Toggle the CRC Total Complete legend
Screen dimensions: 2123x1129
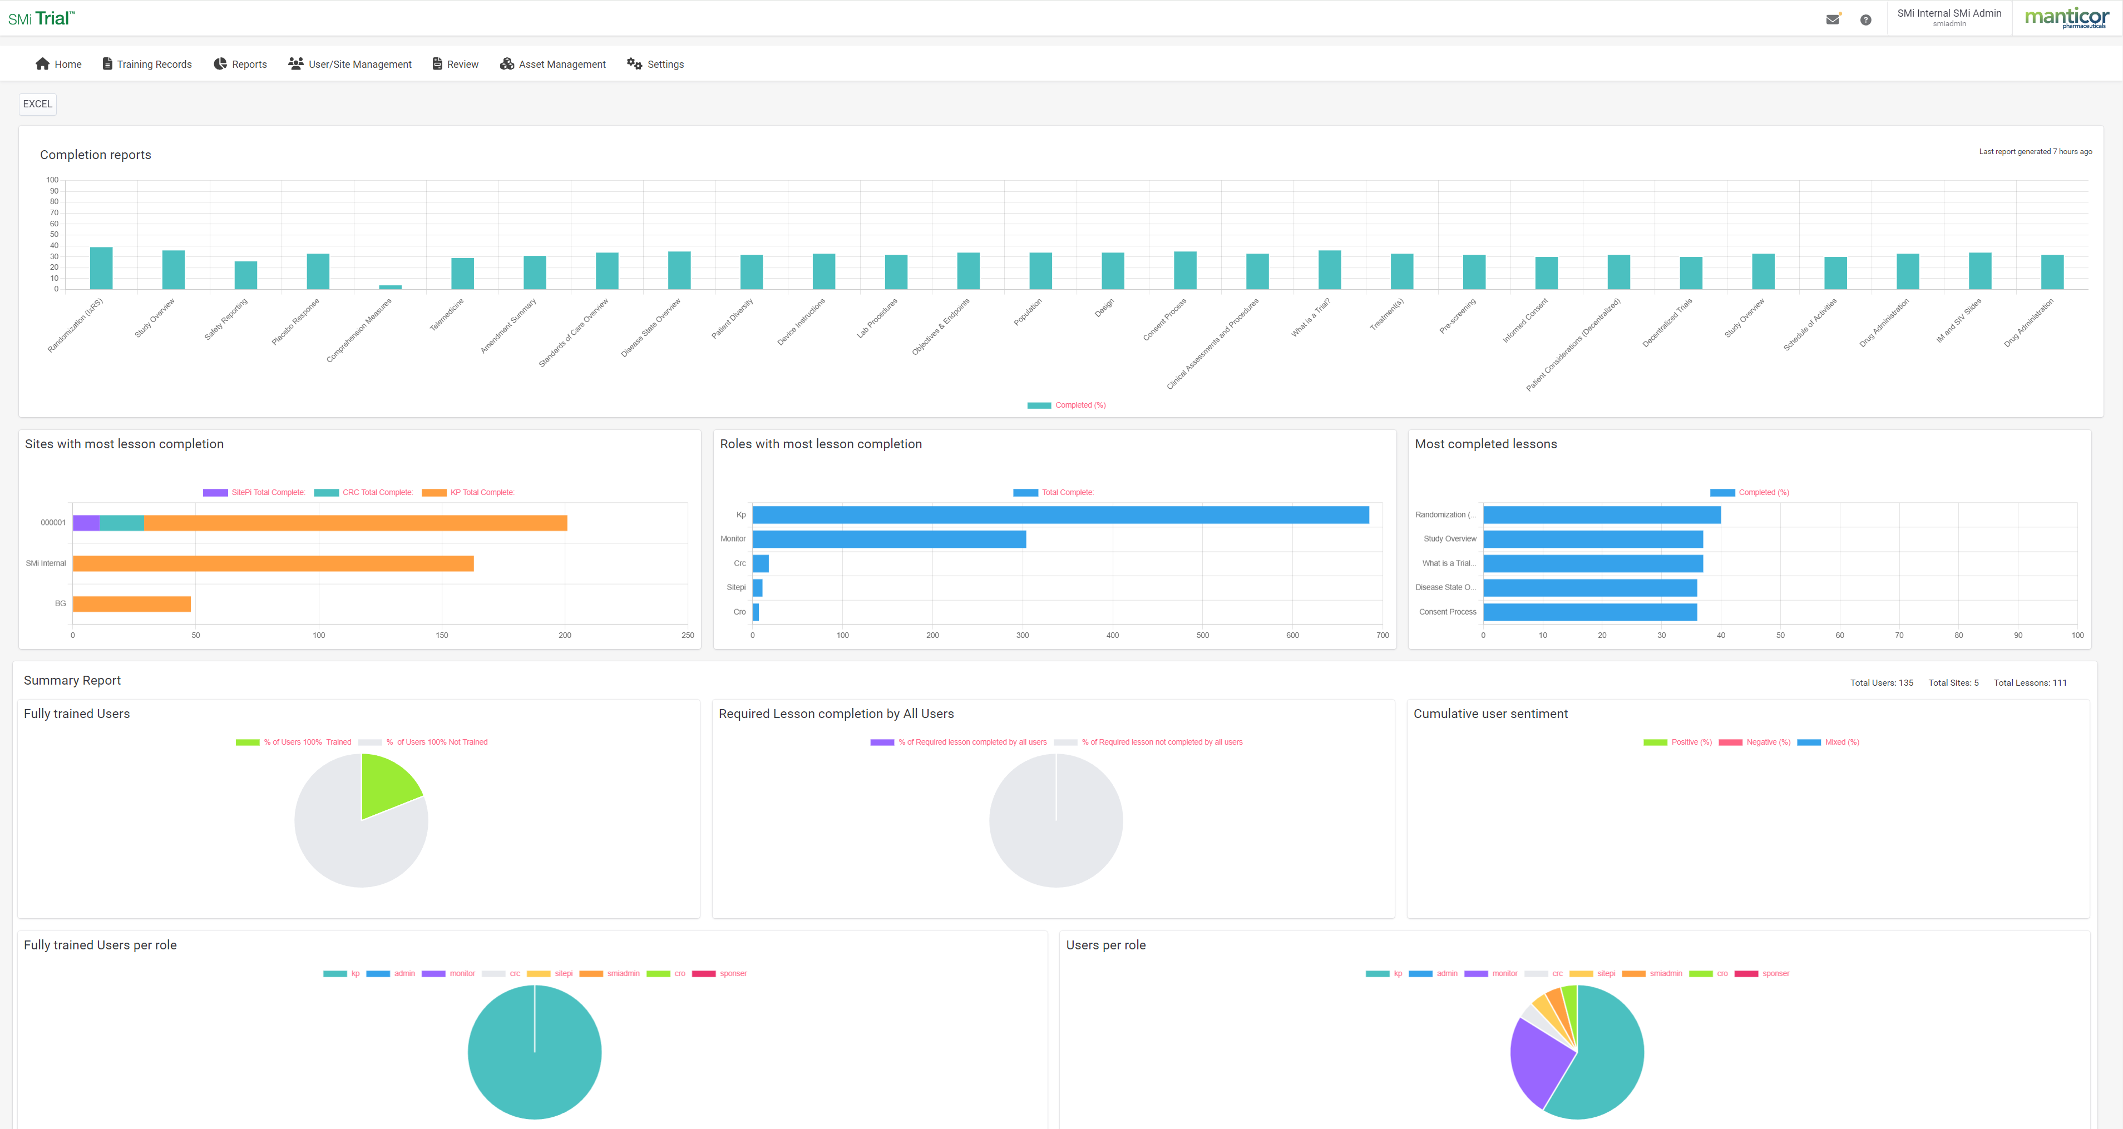pos(363,493)
